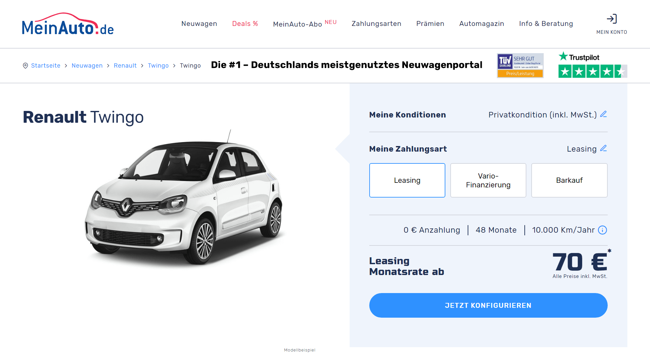
Task: Open the Deals % menu
Action: 245,24
